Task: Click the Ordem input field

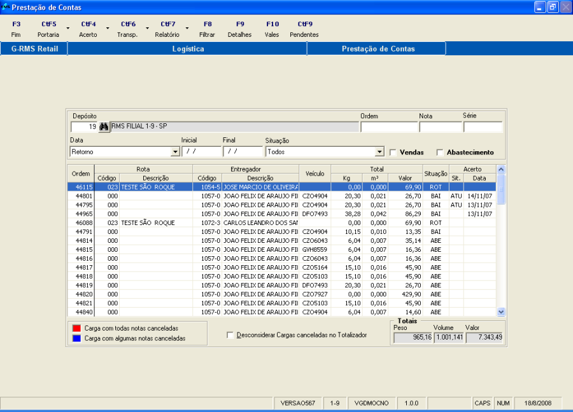Action: pyautogui.click(x=388, y=127)
